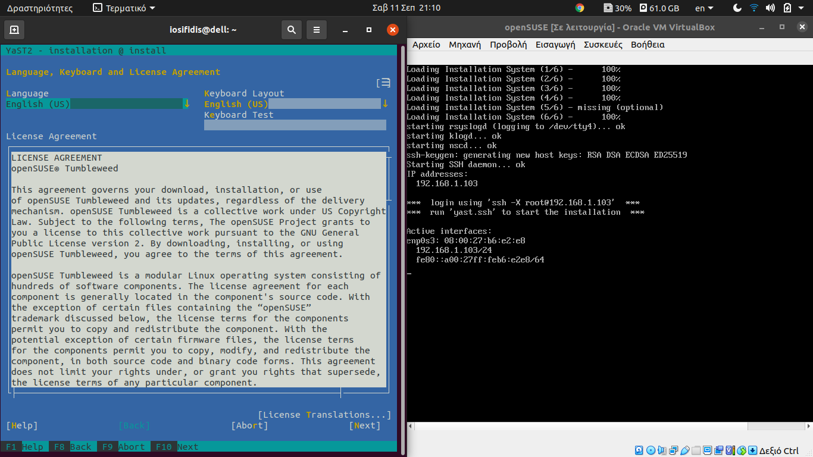
Task: Click inside the License Agreement text box
Action: coord(198,270)
